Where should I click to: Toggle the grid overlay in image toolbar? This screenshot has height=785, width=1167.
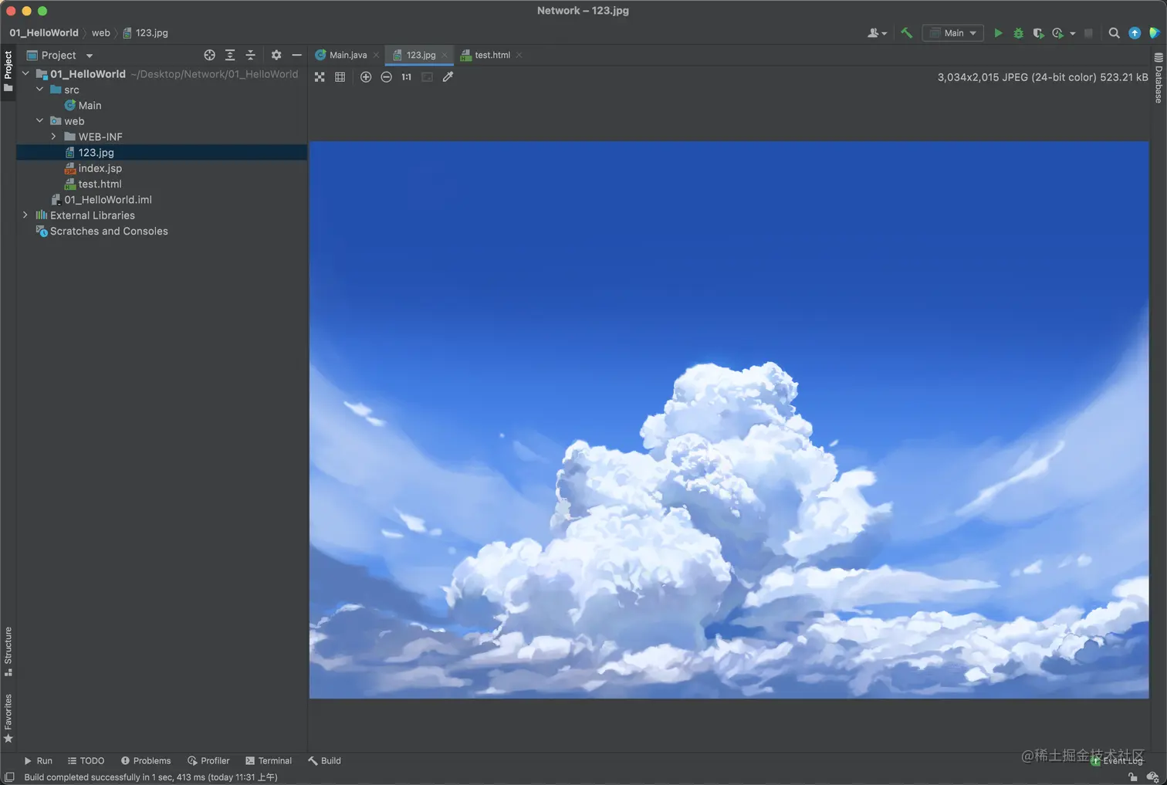[x=340, y=77]
